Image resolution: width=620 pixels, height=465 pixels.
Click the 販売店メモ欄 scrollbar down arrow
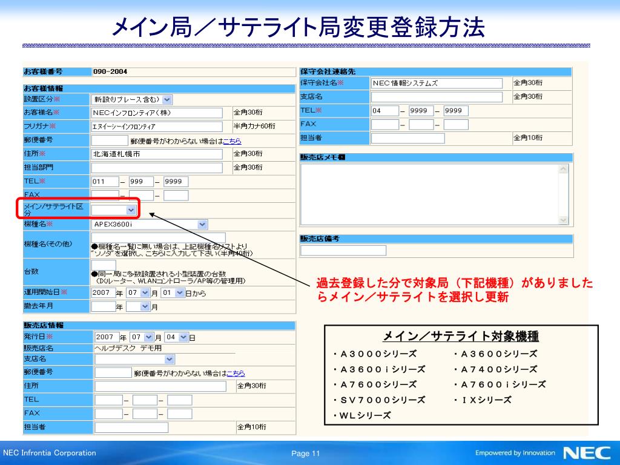click(x=564, y=220)
